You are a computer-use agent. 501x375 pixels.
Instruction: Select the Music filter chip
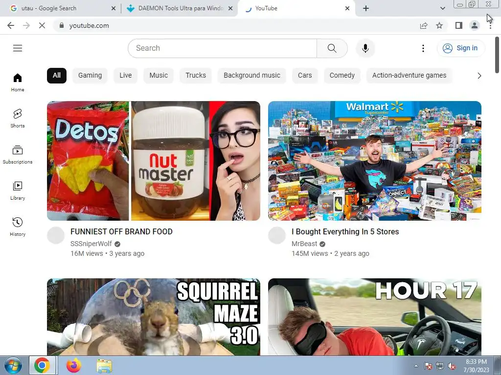click(x=159, y=76)
